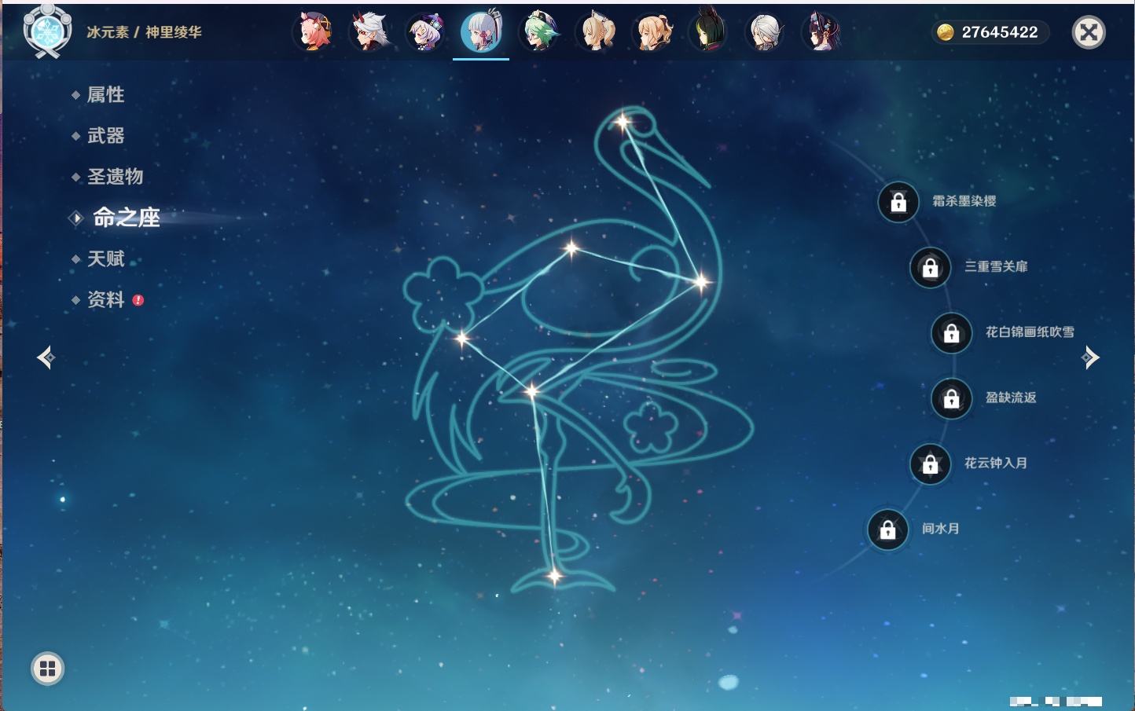Select the white-haired red-horned character portrait

pos(369,32)
